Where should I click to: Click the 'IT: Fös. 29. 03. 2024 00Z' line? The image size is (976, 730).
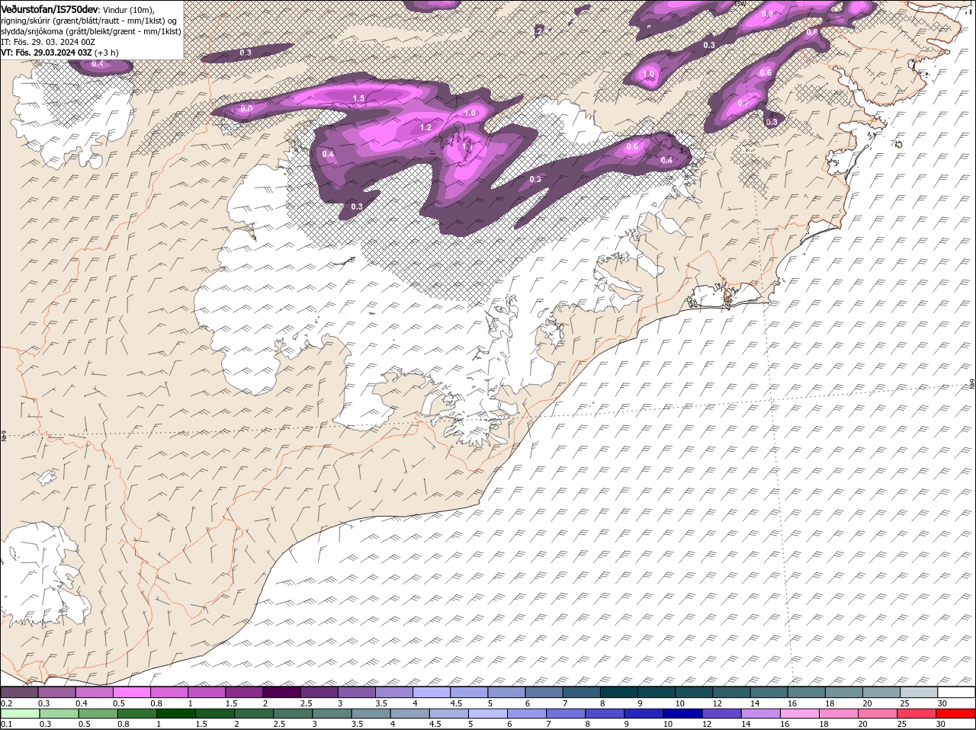48,42
